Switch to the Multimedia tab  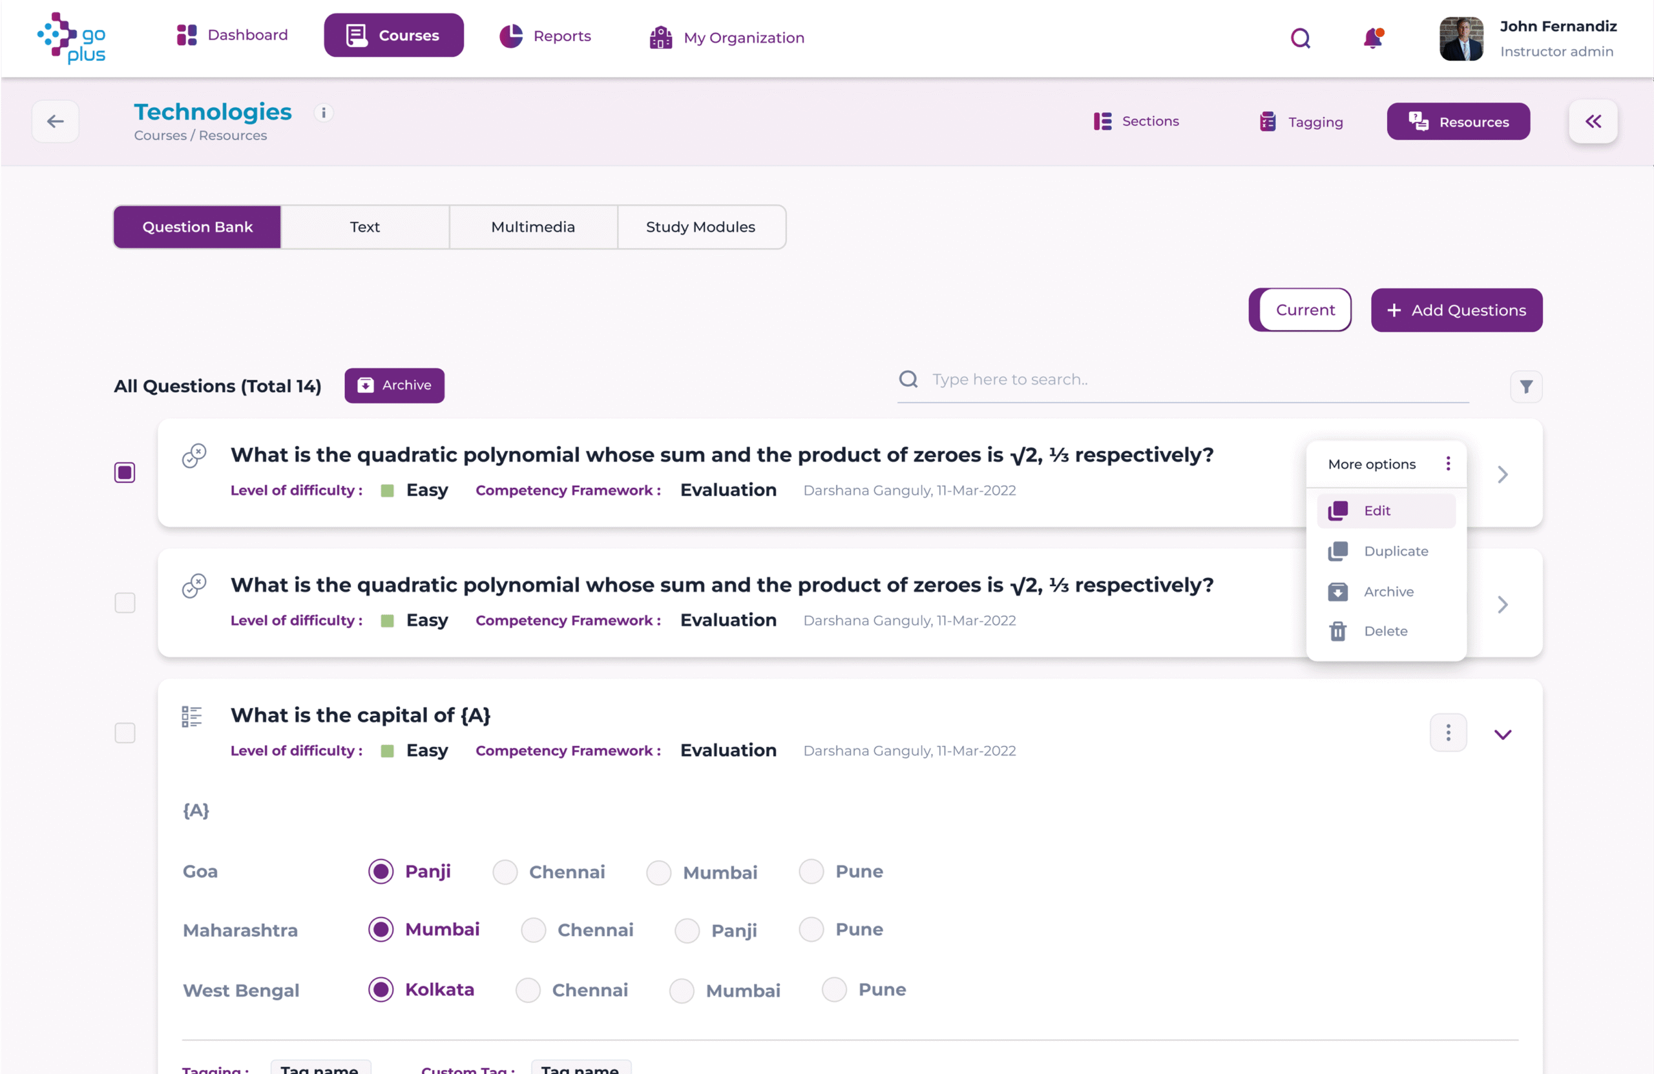(533, 227)
